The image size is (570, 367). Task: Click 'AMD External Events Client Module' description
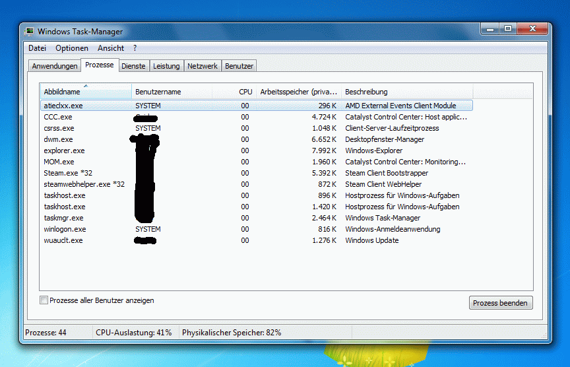tap(400, 106)
